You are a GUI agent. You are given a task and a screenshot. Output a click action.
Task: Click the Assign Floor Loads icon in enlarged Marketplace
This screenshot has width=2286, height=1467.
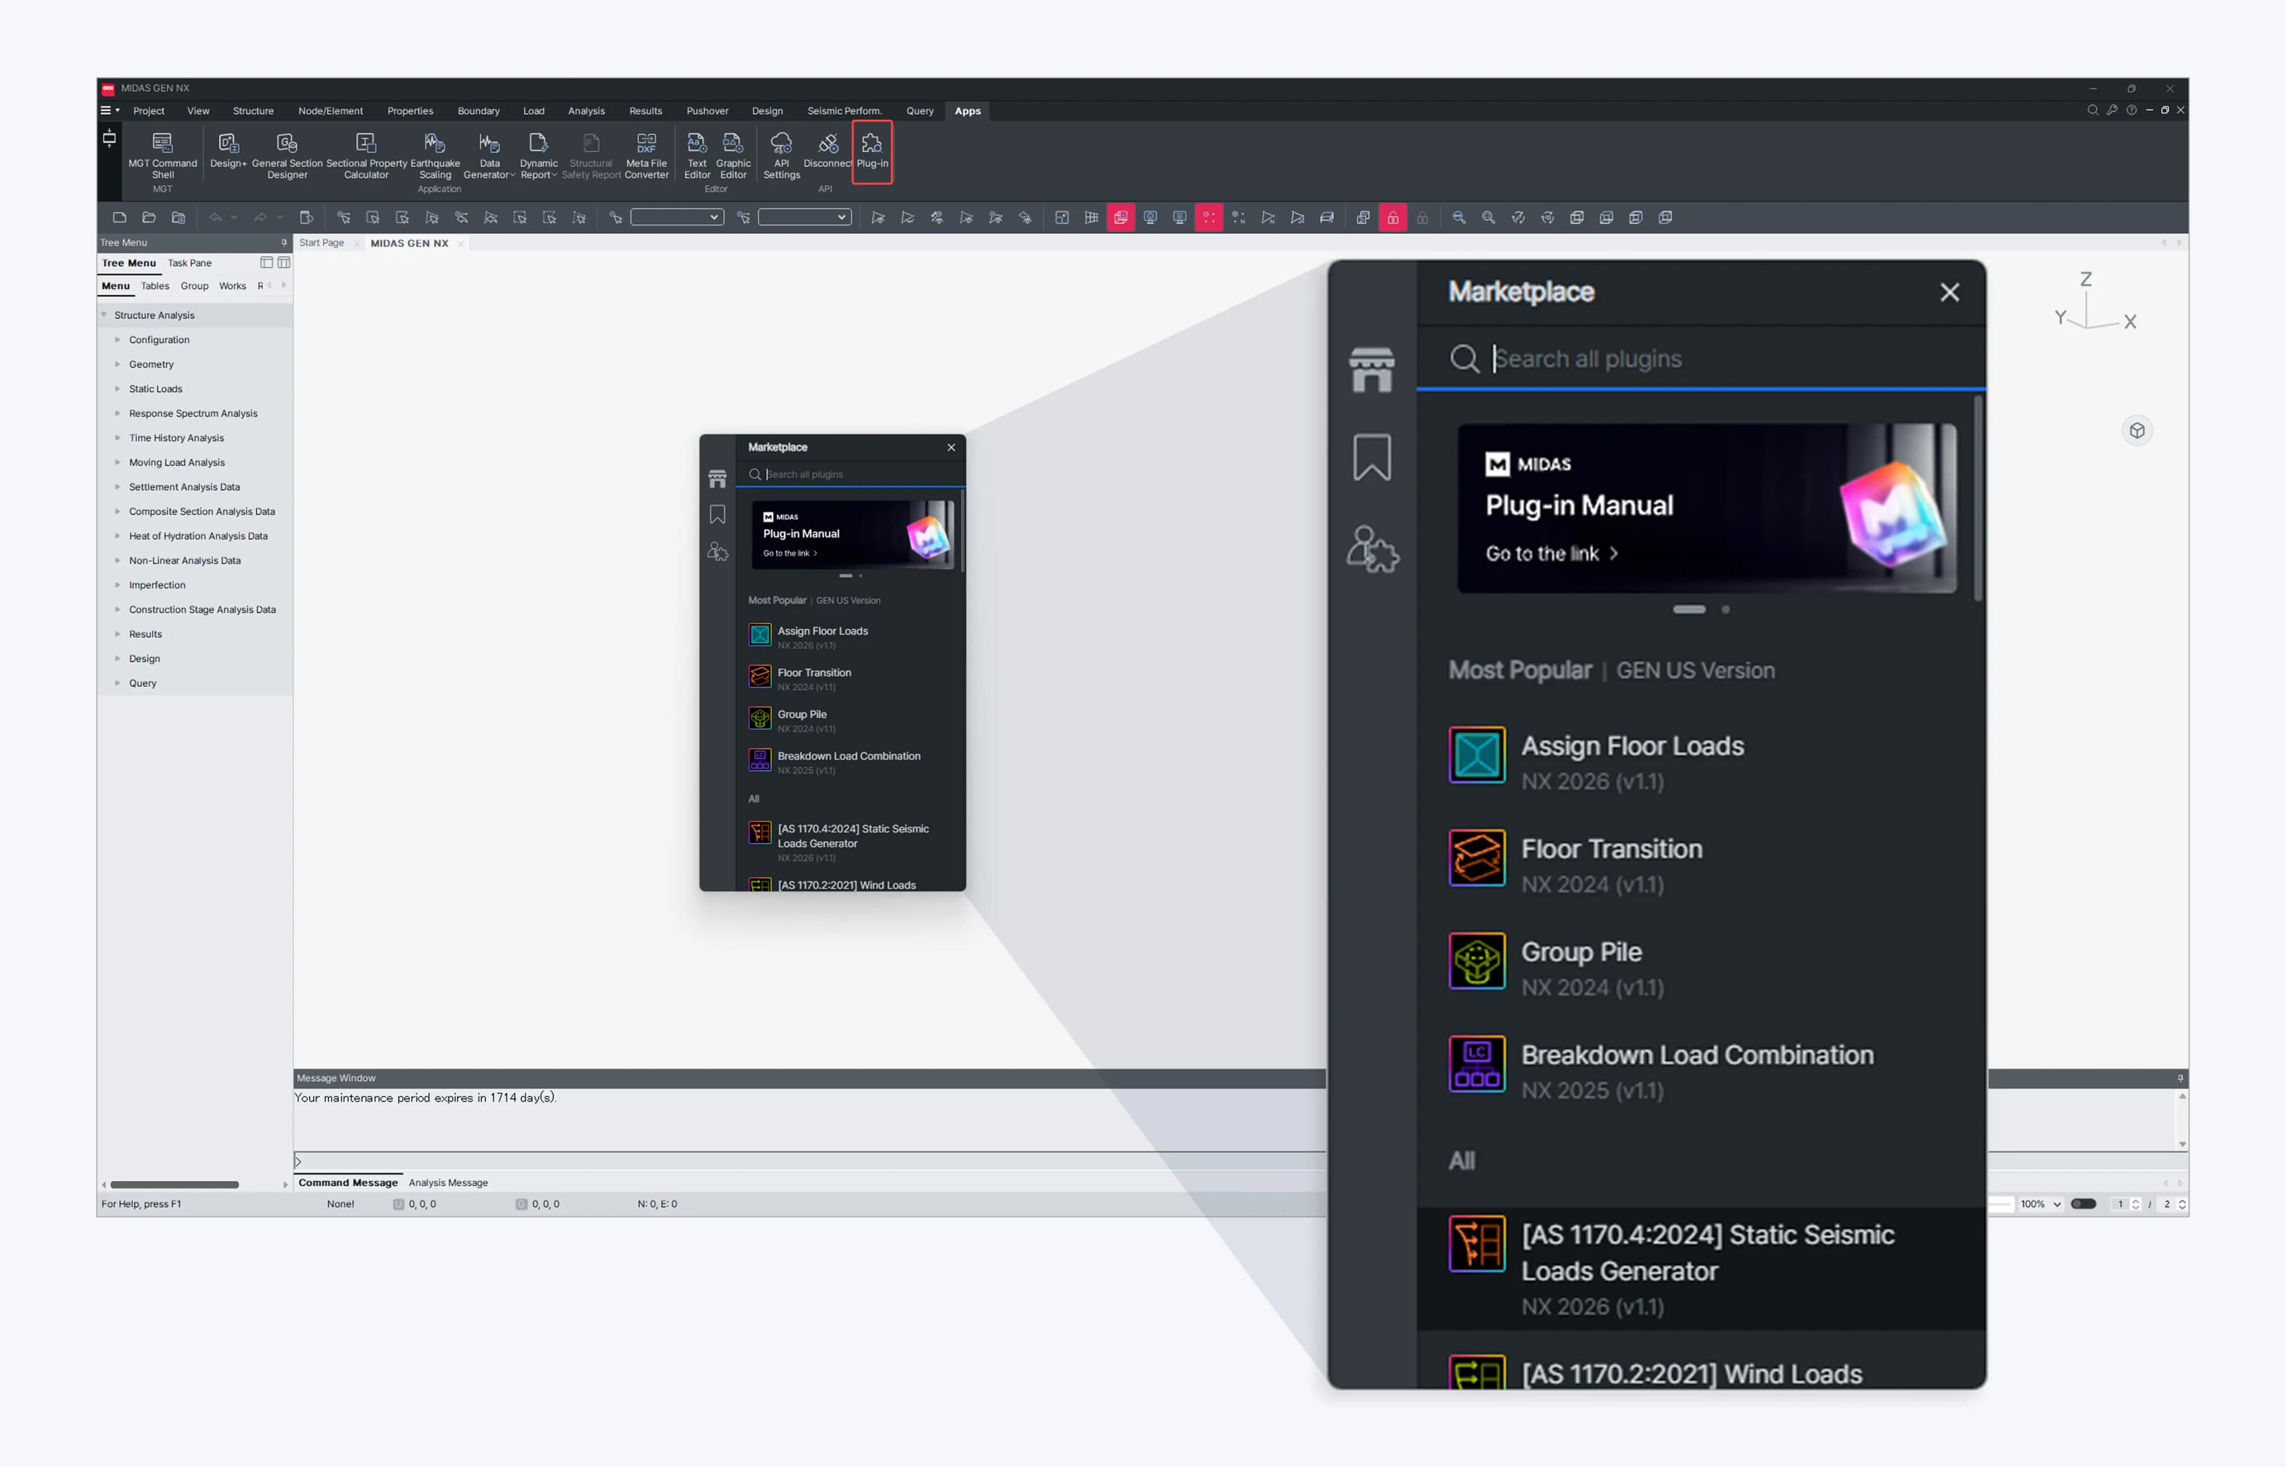coord(1478,756)
